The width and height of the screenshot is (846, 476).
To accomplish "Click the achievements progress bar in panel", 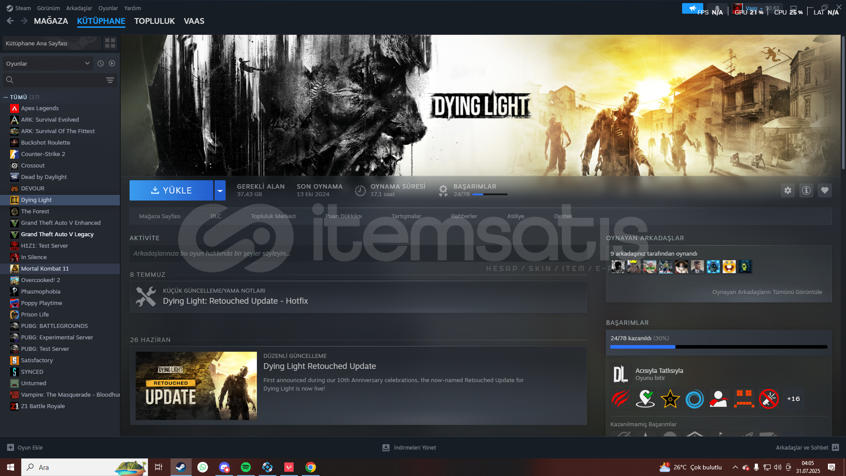I will (719, 347).
